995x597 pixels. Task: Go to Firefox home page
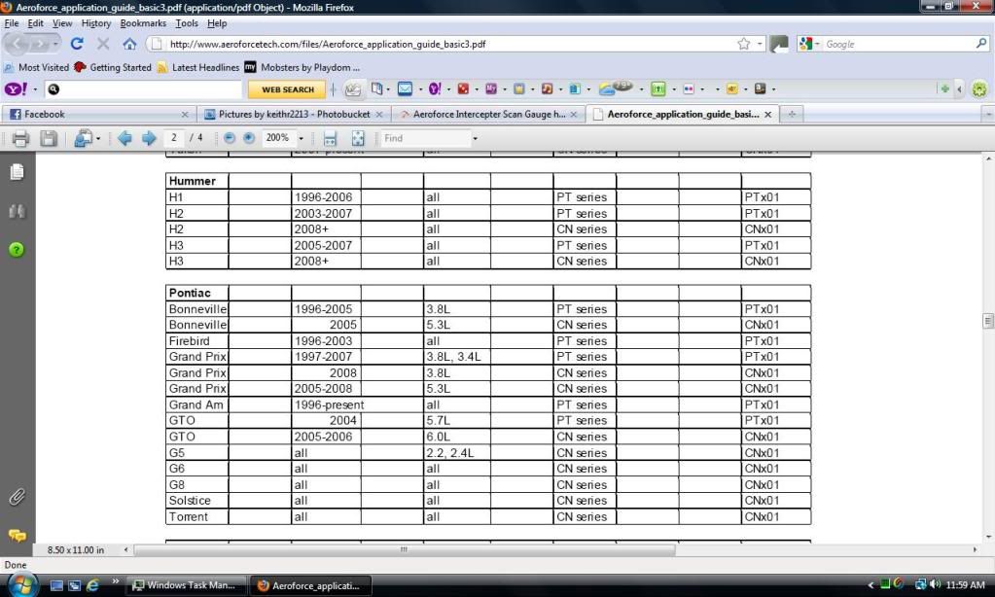(x=130, y=44)
